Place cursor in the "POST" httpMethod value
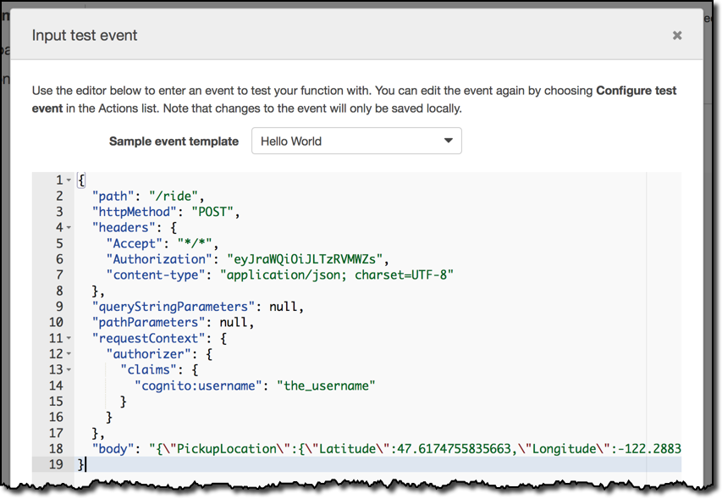Screen dimensions: 722x499 [x=212, y=212]
